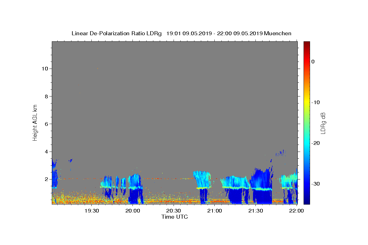Click the '20:00' time tick label
This screenshot has width=368, height=245.
(x=133, y=211)
